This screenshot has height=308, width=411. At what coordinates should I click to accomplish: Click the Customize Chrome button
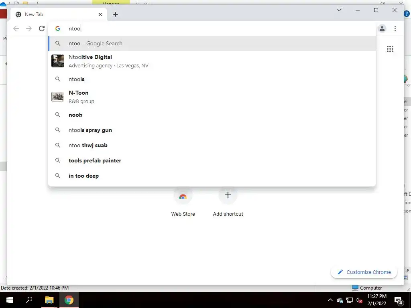tap(364, 272)
